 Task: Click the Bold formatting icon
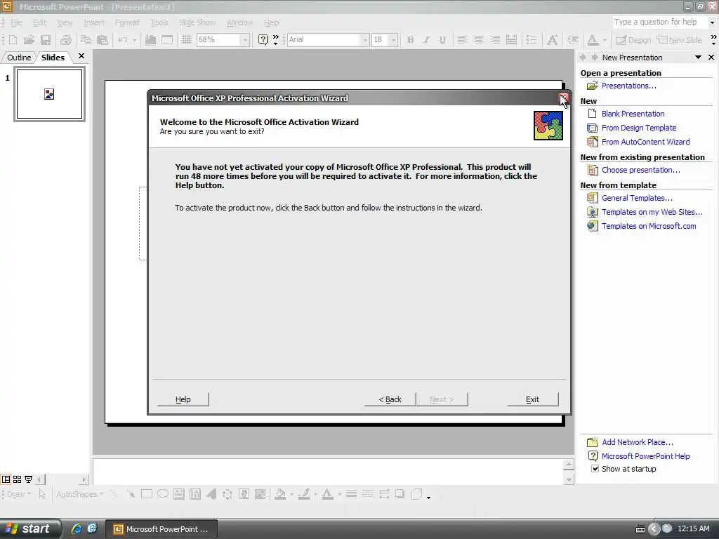pyautogui.click(x=410, y=40)
